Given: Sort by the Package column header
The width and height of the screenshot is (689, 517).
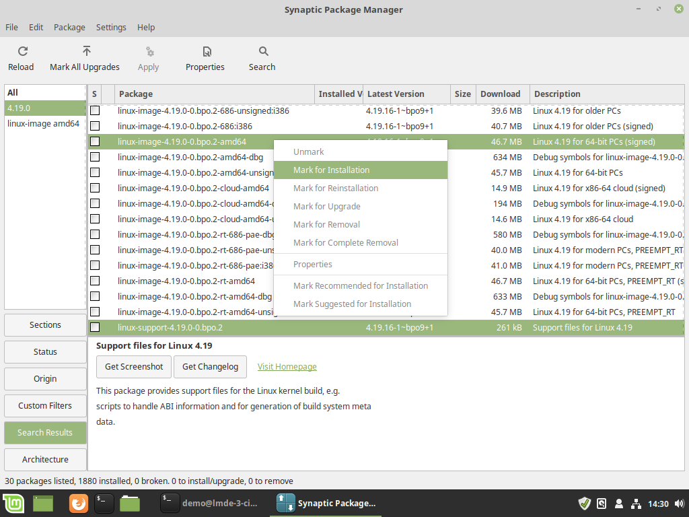Looking at the screenshot, I should [215, 94].
